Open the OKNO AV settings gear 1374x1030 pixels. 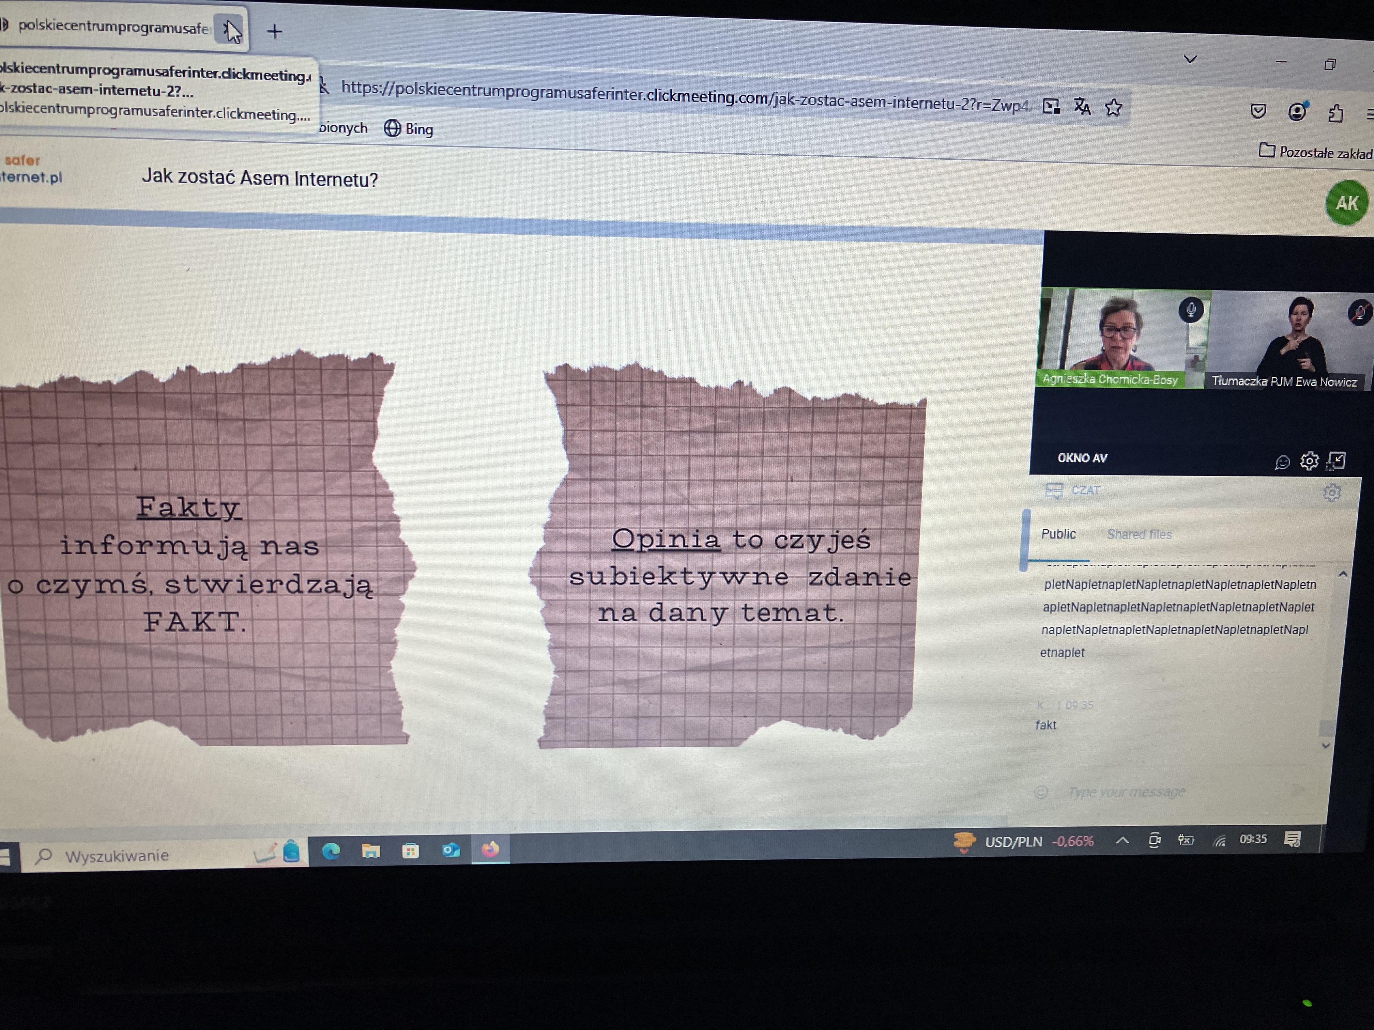[1309, 461]
